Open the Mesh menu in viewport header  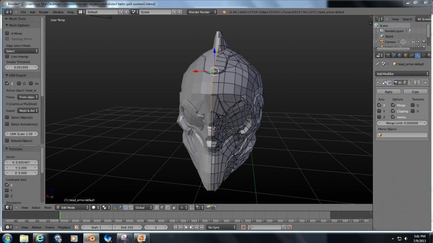coord(48,208)
